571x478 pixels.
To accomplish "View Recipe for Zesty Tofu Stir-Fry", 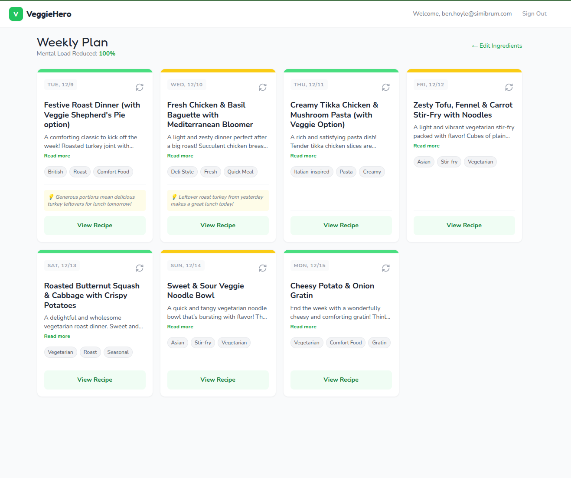I will pyautogui.click(x=464, y=225).
